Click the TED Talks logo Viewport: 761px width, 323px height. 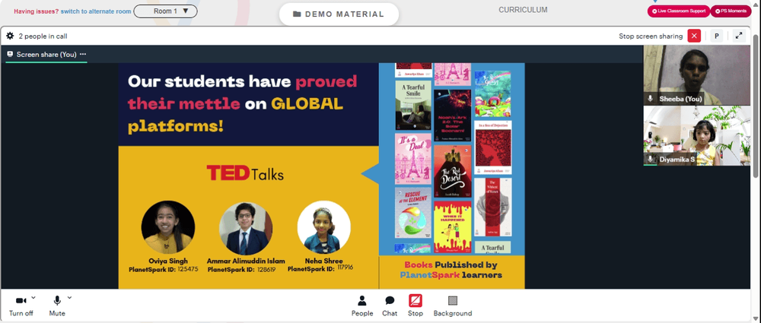click(x=245, y=173)
